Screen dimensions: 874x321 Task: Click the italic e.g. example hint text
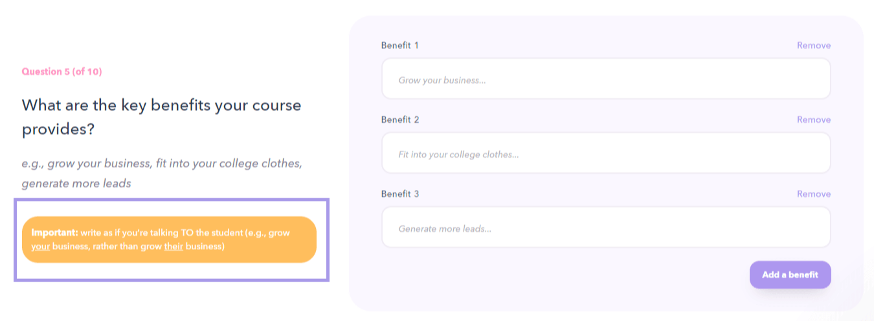(x=162, y=173)
